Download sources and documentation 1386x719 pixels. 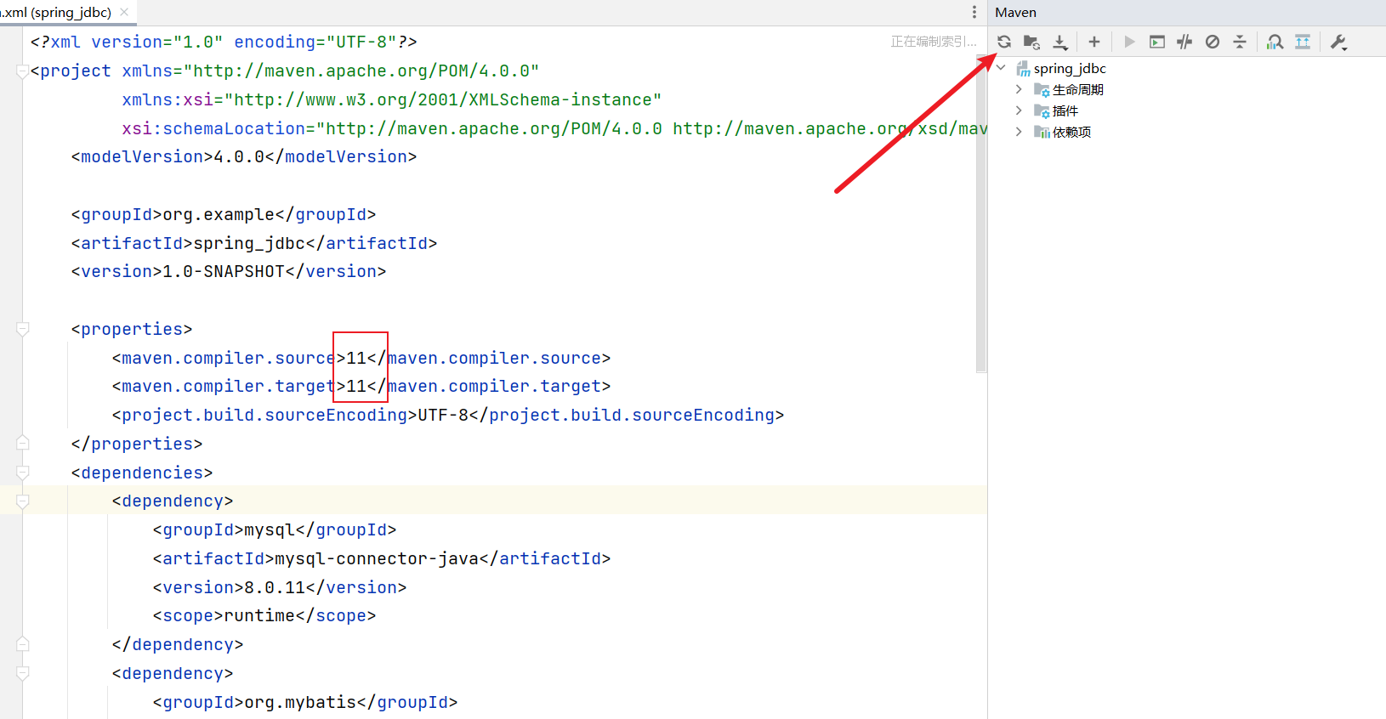click(x=1059, y=42)
